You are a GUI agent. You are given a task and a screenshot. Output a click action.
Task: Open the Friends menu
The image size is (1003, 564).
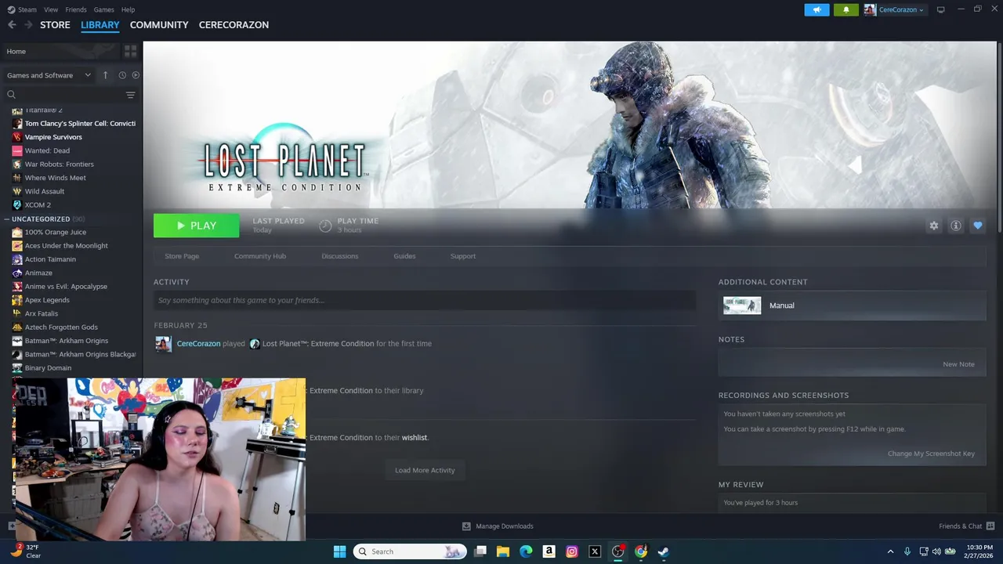coord(76,9)
